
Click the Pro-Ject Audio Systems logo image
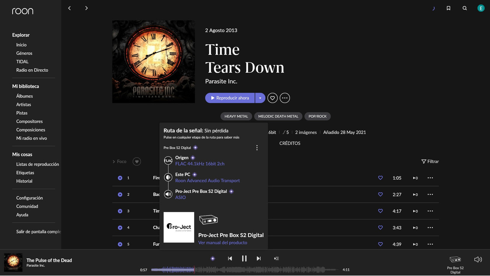(x=179, y=227)
